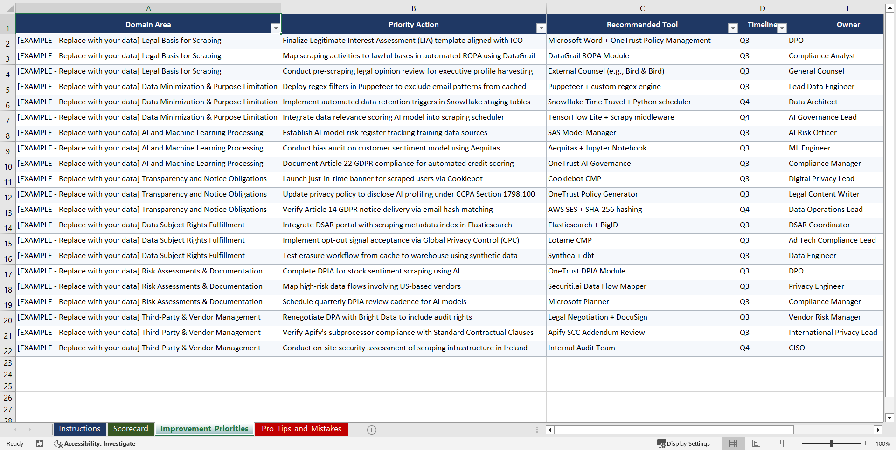Select the Page Layout view icon
Screen dimensions: 896x450
(x=756, y=443)
